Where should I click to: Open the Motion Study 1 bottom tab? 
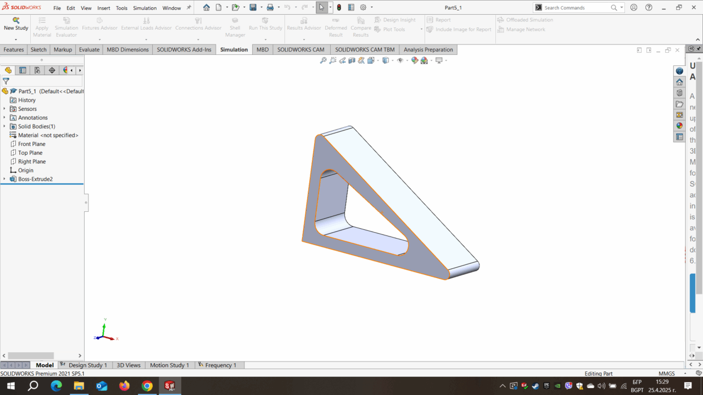pyautogui.click(x=169, y=365)
